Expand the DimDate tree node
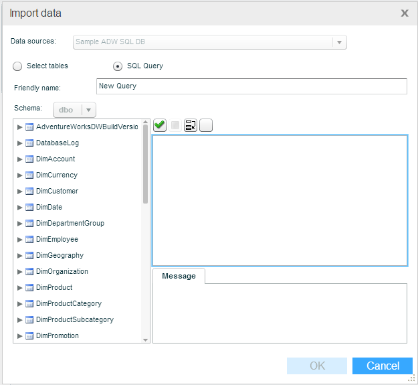This screenshot has width=418, height=385. coord(20,208)
